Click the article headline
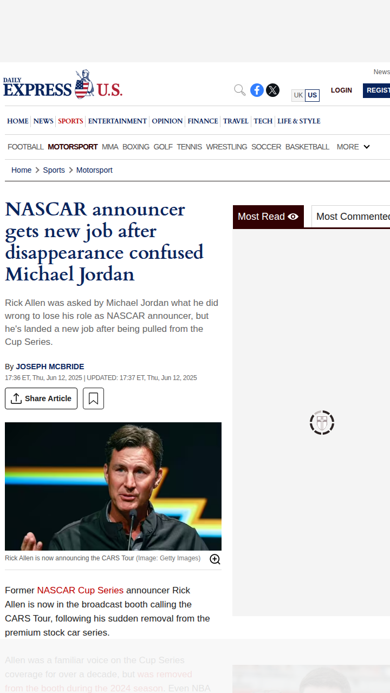The height and width of the screenshot is (693, 390). click(105, 242)
